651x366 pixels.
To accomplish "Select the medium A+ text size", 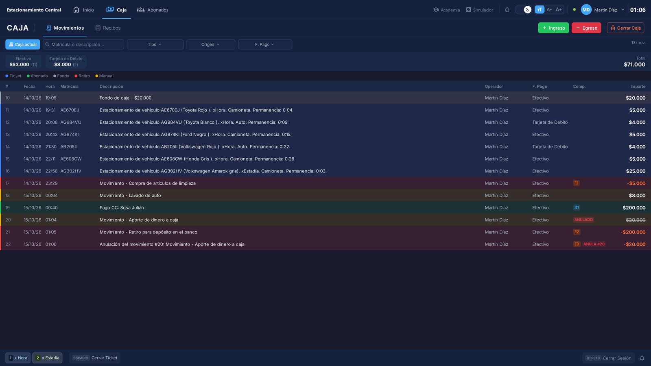I will pos(549,10).
